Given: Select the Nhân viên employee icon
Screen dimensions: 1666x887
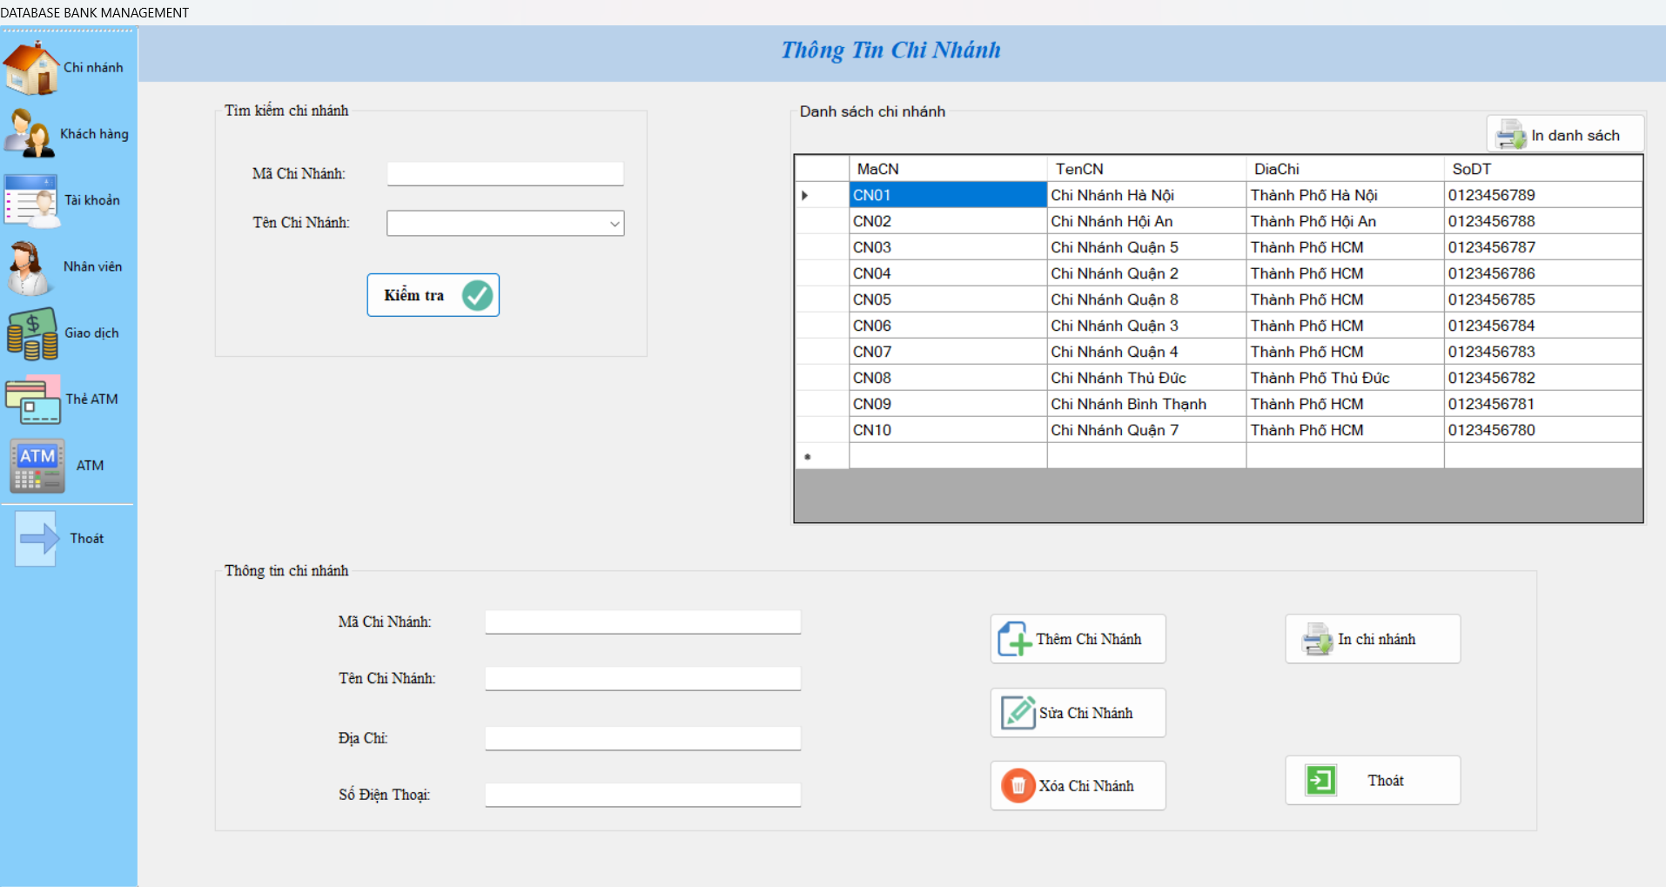Looking at the screenshot, I should (x=30, y=267).
